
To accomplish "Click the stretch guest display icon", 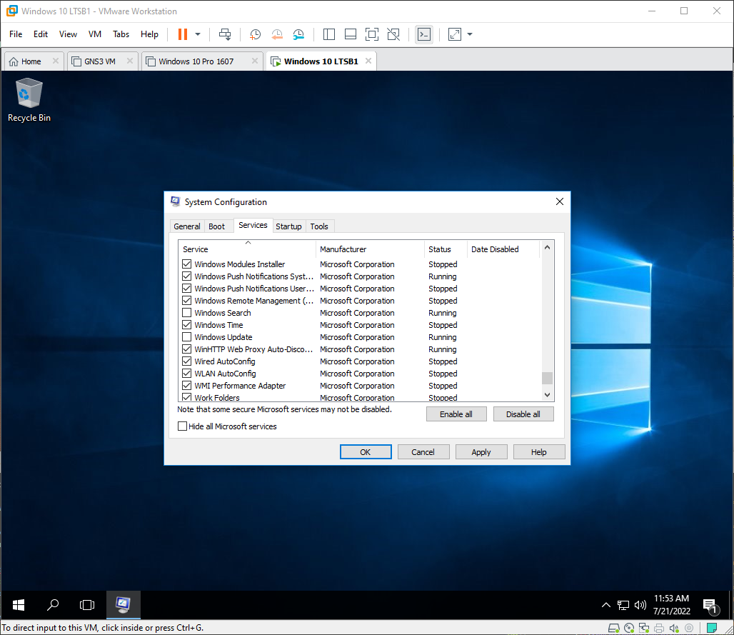I will (455, 34).
